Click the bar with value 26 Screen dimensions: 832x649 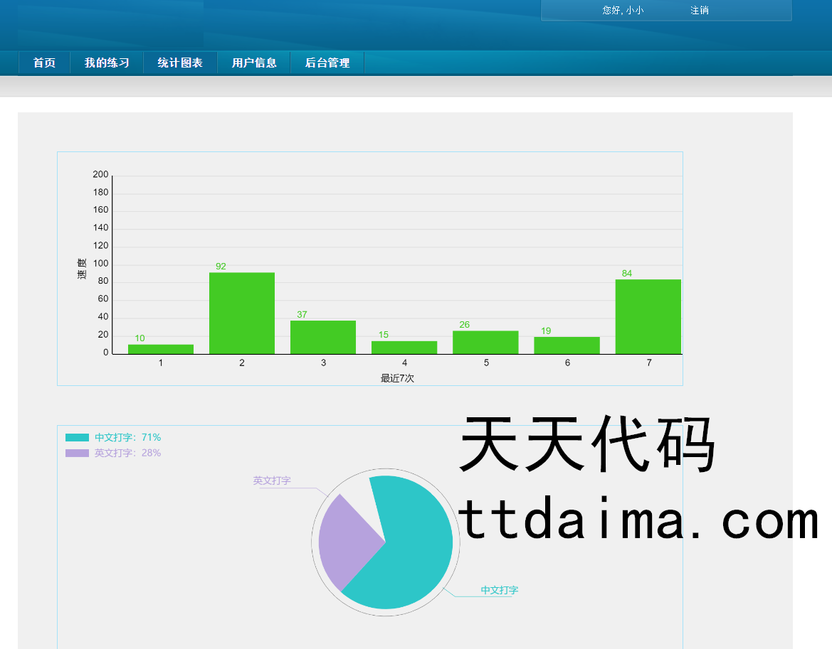click(x=485, y=342)
